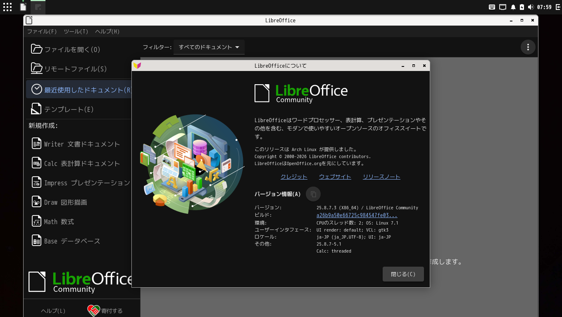
Task: Click the second window thumbnail in the taskbar
Action: click(x=38, y=7)
